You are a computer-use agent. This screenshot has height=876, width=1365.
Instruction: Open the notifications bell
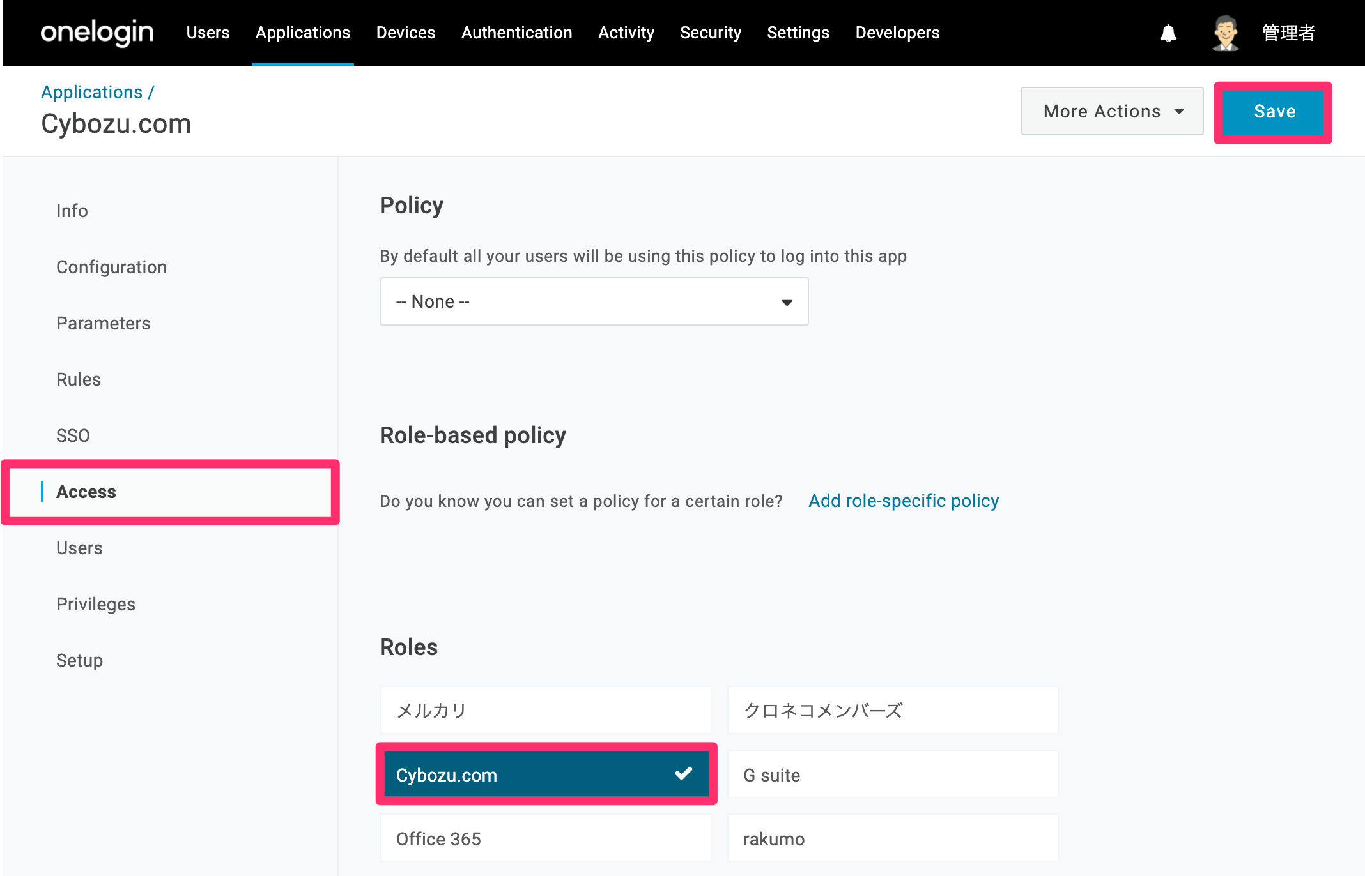[x=1168, y=33]
